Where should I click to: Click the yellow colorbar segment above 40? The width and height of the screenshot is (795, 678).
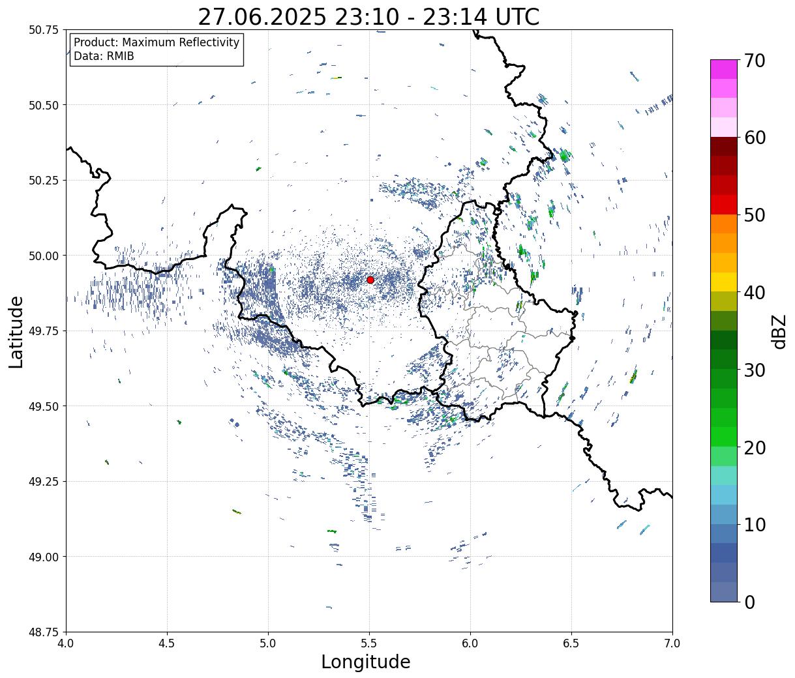point(724,282)
